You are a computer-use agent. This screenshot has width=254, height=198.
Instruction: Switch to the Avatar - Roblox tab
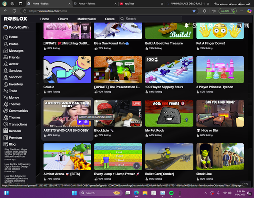[x=95, y=4]
